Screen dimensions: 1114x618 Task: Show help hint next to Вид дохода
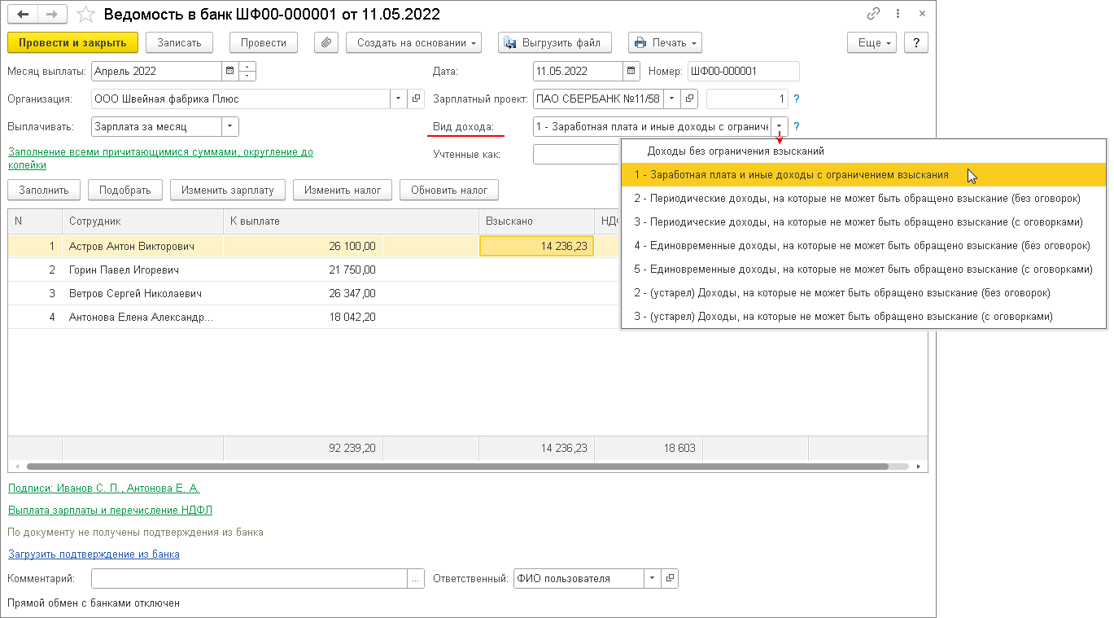pos(797,126)
